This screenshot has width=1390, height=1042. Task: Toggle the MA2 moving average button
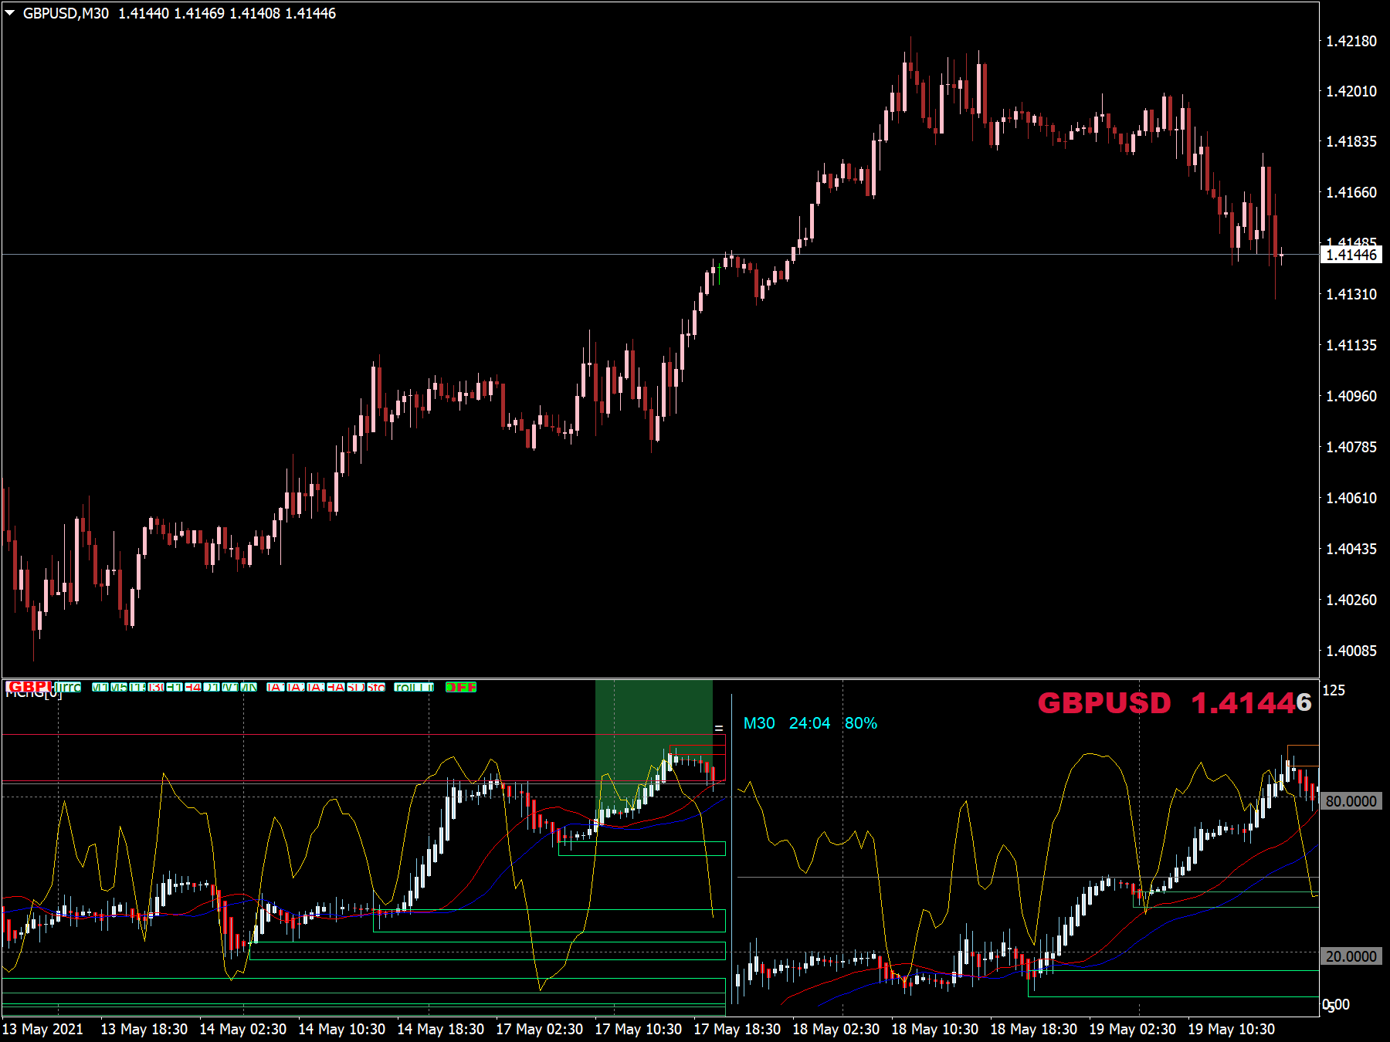(x=296, y=687)
